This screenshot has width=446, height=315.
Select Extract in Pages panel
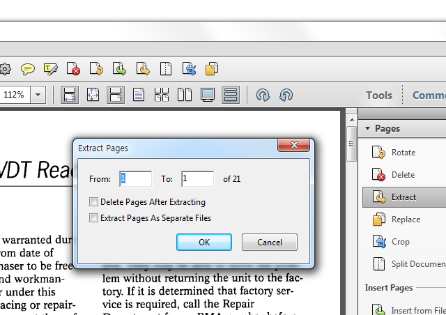404,197
